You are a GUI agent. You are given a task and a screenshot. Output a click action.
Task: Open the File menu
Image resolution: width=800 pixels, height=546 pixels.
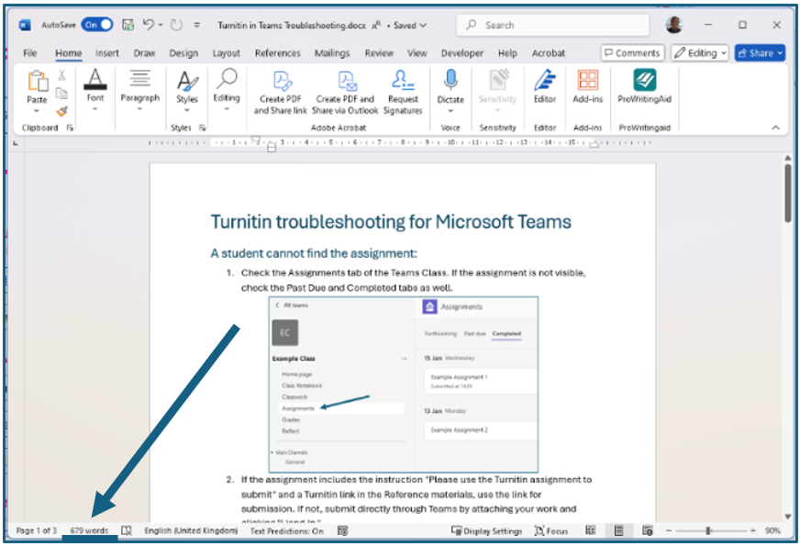(x=30, y=53)
